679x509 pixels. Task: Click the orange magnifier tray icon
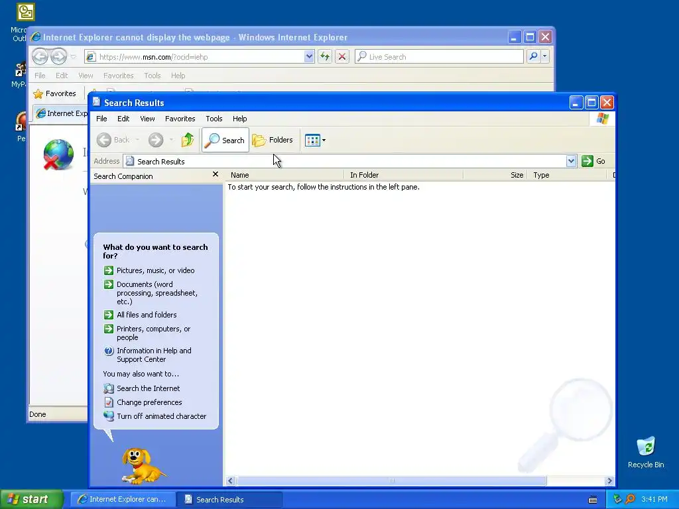pyautogui.click(x=631, y=499)
